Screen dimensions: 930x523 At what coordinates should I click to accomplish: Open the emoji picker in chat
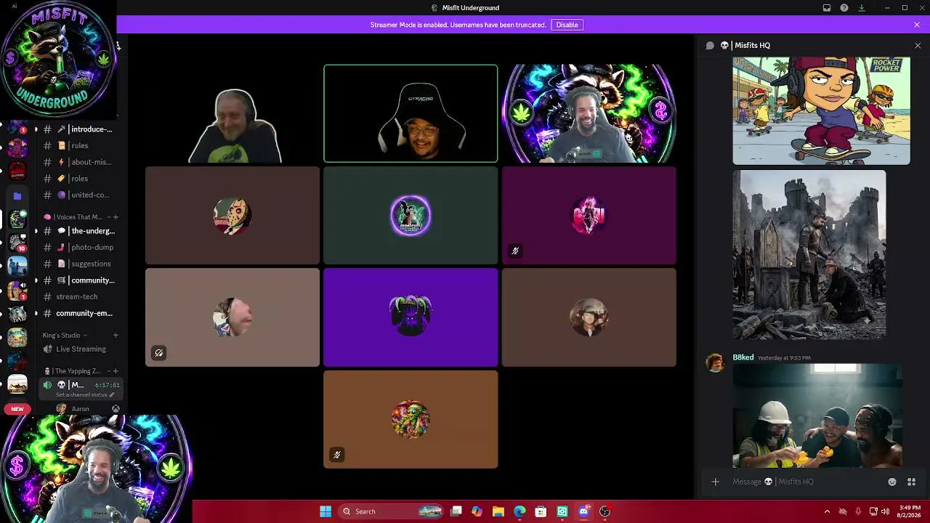[892, 482]
